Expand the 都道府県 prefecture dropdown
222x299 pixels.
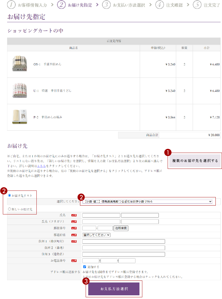pos(96,235)
